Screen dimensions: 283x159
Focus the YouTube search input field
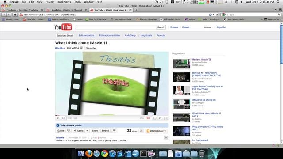point(116,27)
